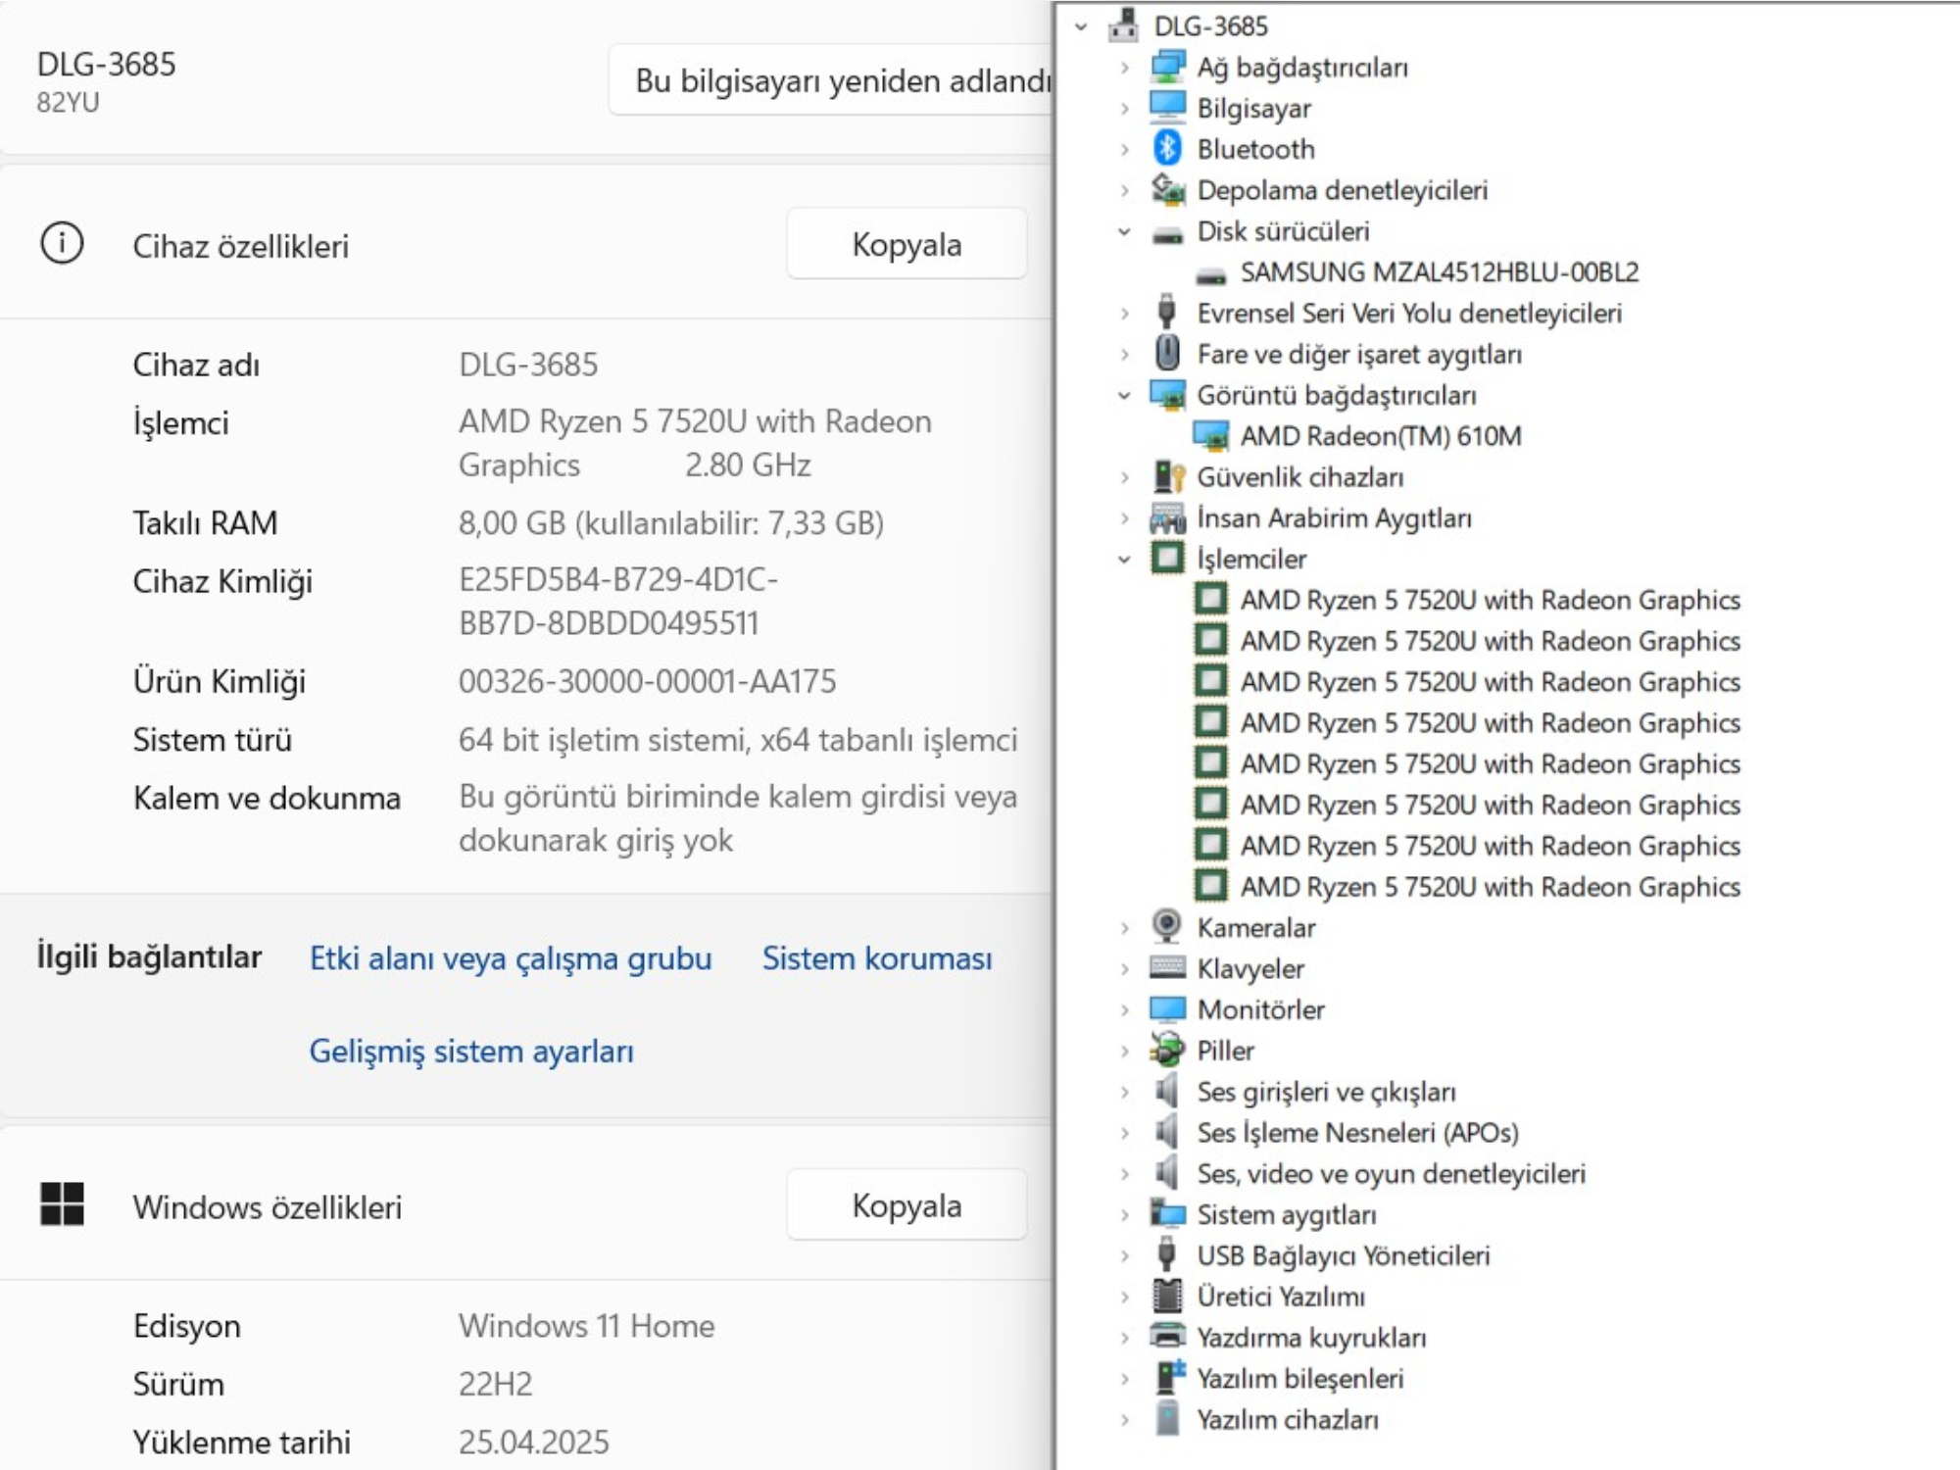Expand the Kameralar category
Image resolution: width=1960 pixels, height=1470 pixels.
pos(1125,928)
